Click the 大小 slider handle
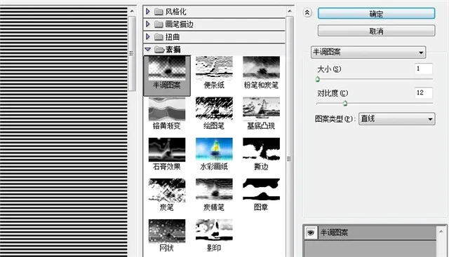The height and width of the screenshot is (257, 449). click(x=317, y=79)
